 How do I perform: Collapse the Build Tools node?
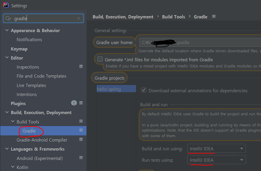(13, 121)
